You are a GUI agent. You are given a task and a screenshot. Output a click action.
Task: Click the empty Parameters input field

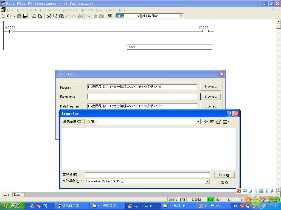click(142, 97)
